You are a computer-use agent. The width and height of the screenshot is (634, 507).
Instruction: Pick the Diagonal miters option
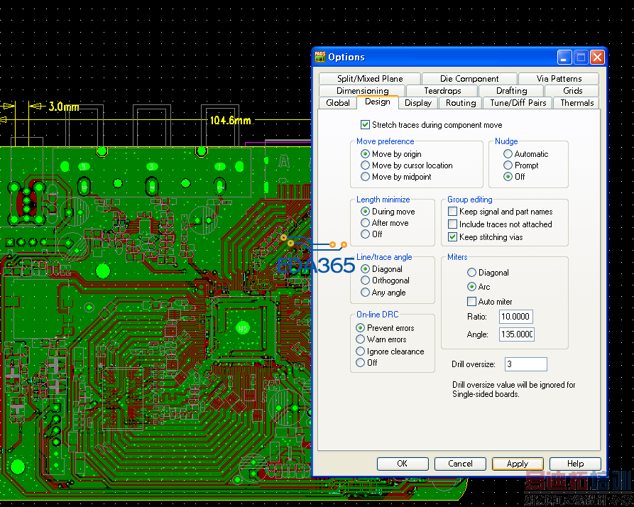471,273
